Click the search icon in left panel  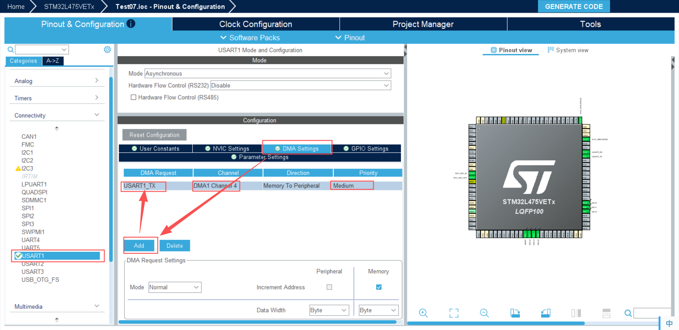(x=11, y=49)
